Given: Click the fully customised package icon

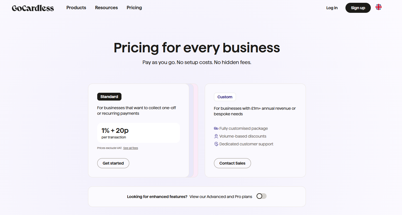Looking at the screenshot, I should coord(216,128).
